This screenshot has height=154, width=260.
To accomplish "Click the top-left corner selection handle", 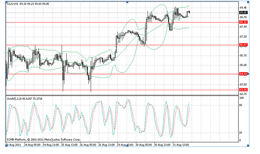I will 6,2.
